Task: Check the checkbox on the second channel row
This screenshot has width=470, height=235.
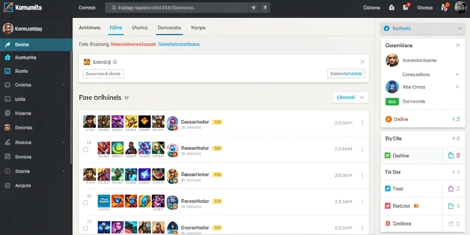Action: pyautogui.click(x=85, y=149)
